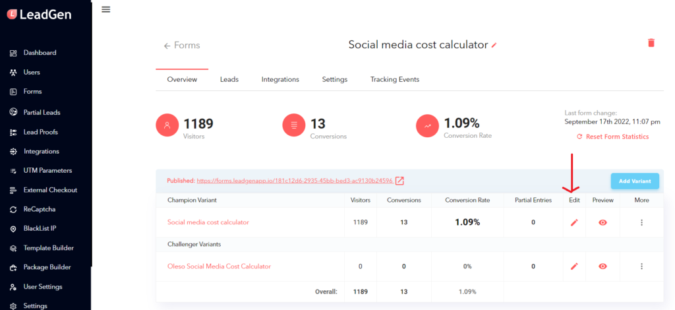
Task: Open More menu for Oleso variant
Action: pyautogui.click(x=641, y=266)
